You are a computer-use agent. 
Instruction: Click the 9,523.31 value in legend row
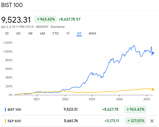tap(71, 109)
